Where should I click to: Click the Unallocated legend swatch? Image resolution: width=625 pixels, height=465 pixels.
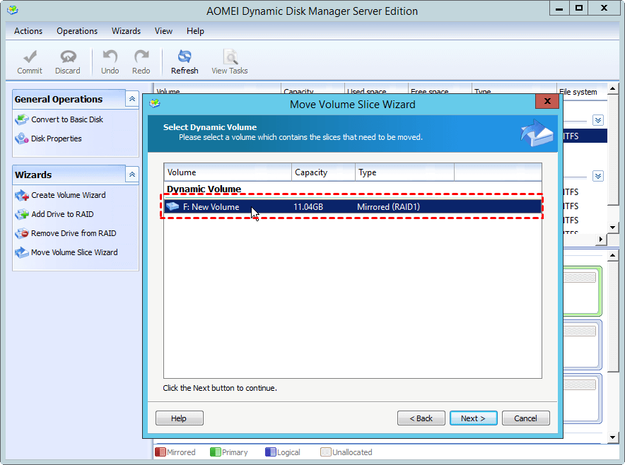pyautogui.click(x=326, y=452)
